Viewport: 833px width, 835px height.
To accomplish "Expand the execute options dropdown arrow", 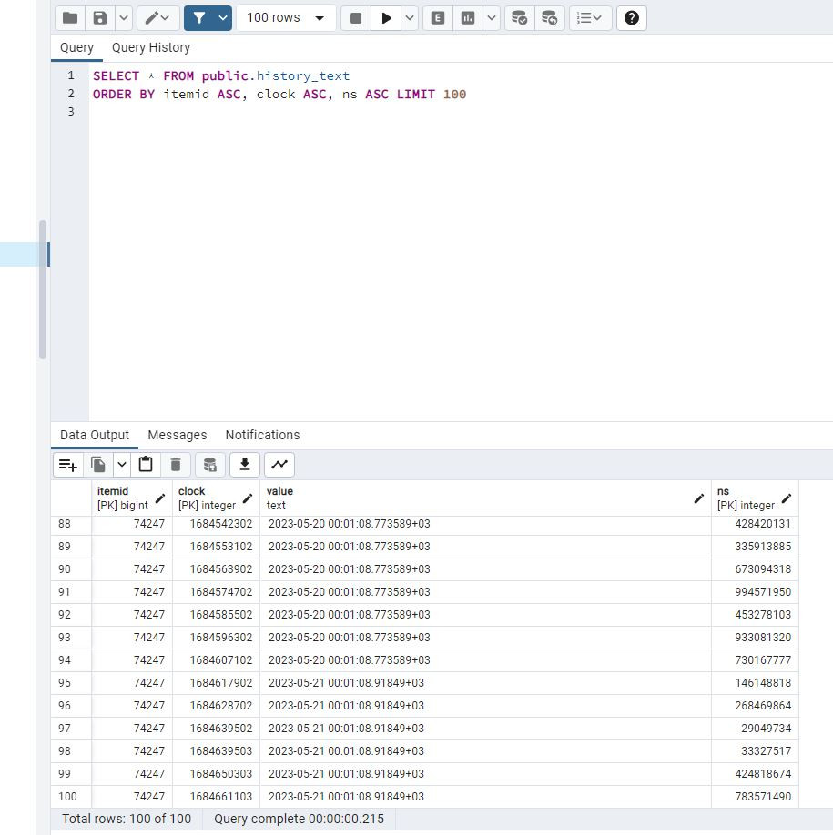I will [410, 18].
